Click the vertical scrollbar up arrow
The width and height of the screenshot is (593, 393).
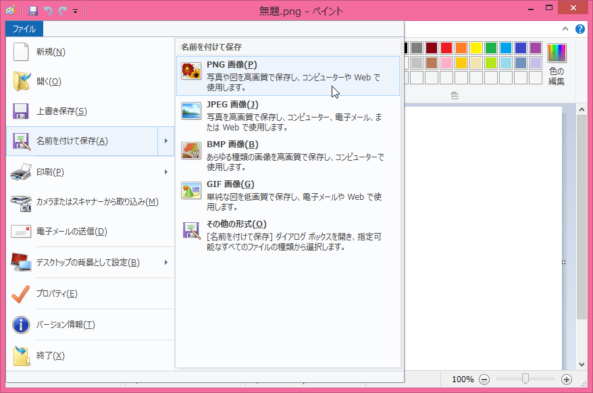pyautogui.click(x=582, y=109)
